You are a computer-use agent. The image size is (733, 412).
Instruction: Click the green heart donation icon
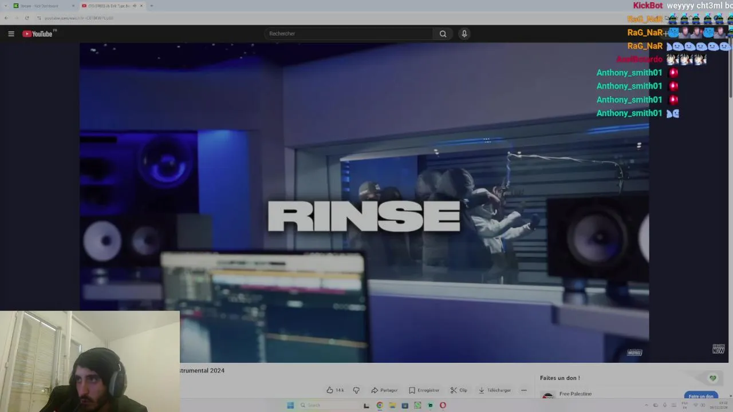pyautogui.click(x=712, y=378)
